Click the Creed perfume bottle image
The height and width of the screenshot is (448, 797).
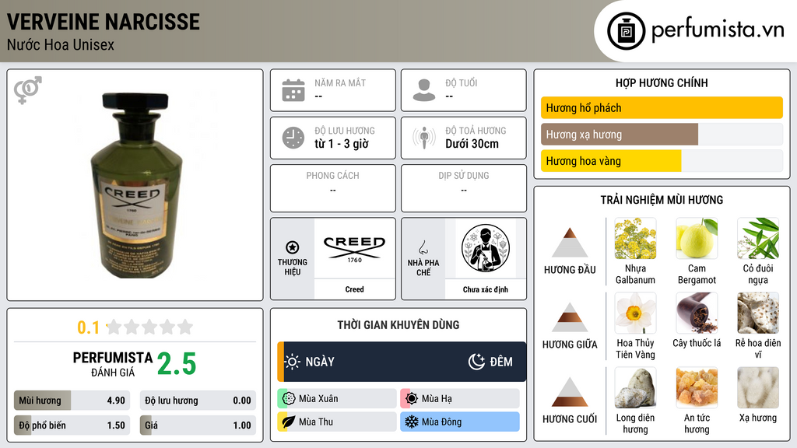(x=135, y=185)
